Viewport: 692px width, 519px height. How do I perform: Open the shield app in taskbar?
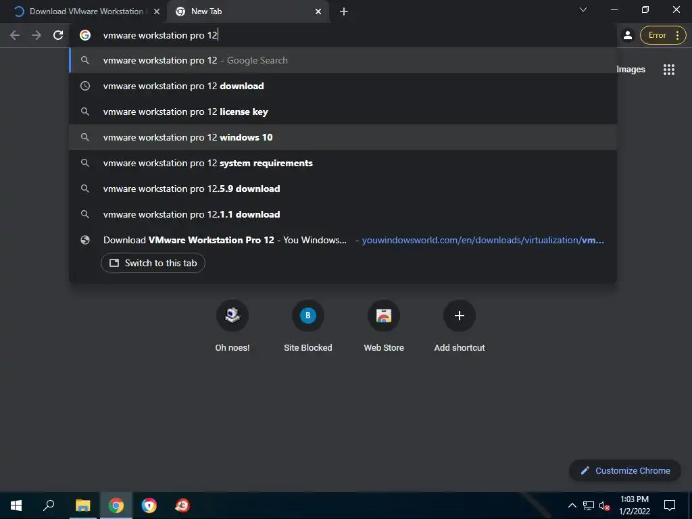(x=149, y=505)
